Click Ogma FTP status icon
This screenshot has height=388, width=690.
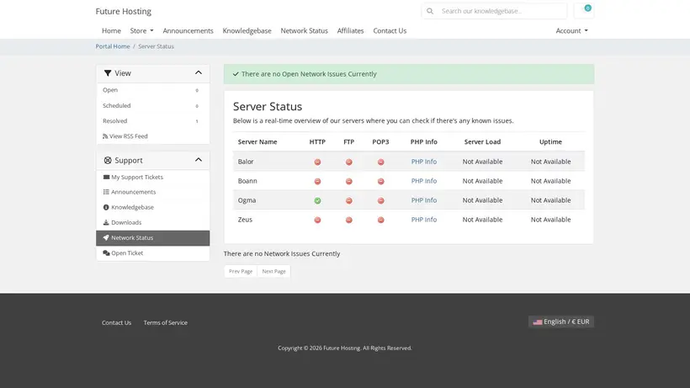click(x=349, y=200)
